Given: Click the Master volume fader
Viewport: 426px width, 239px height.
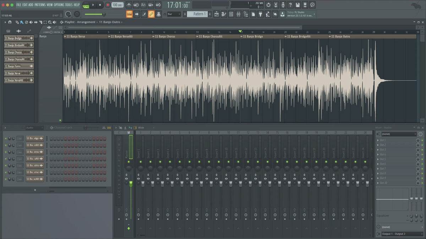Looking at the screenshot, I should (131, 183).
